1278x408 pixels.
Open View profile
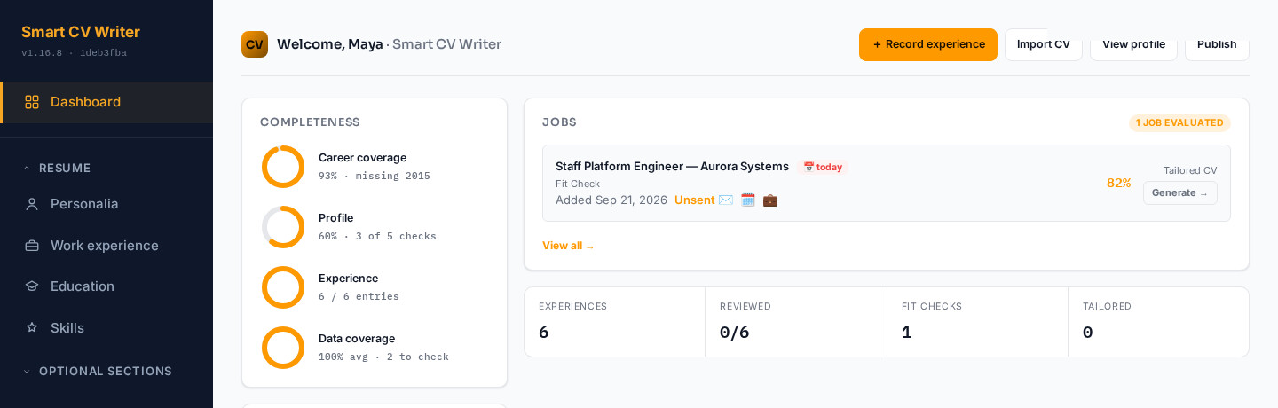click(x=1133, y=44)
